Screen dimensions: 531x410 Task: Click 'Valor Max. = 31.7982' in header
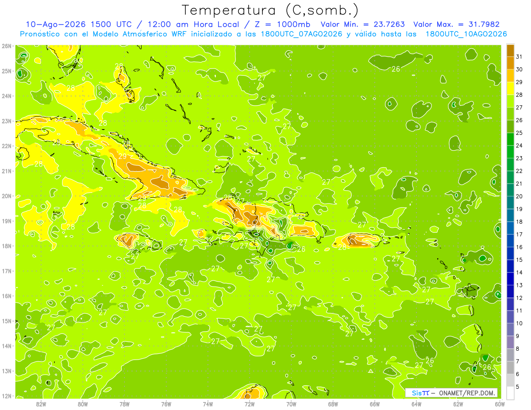click(x=456, y=24)
